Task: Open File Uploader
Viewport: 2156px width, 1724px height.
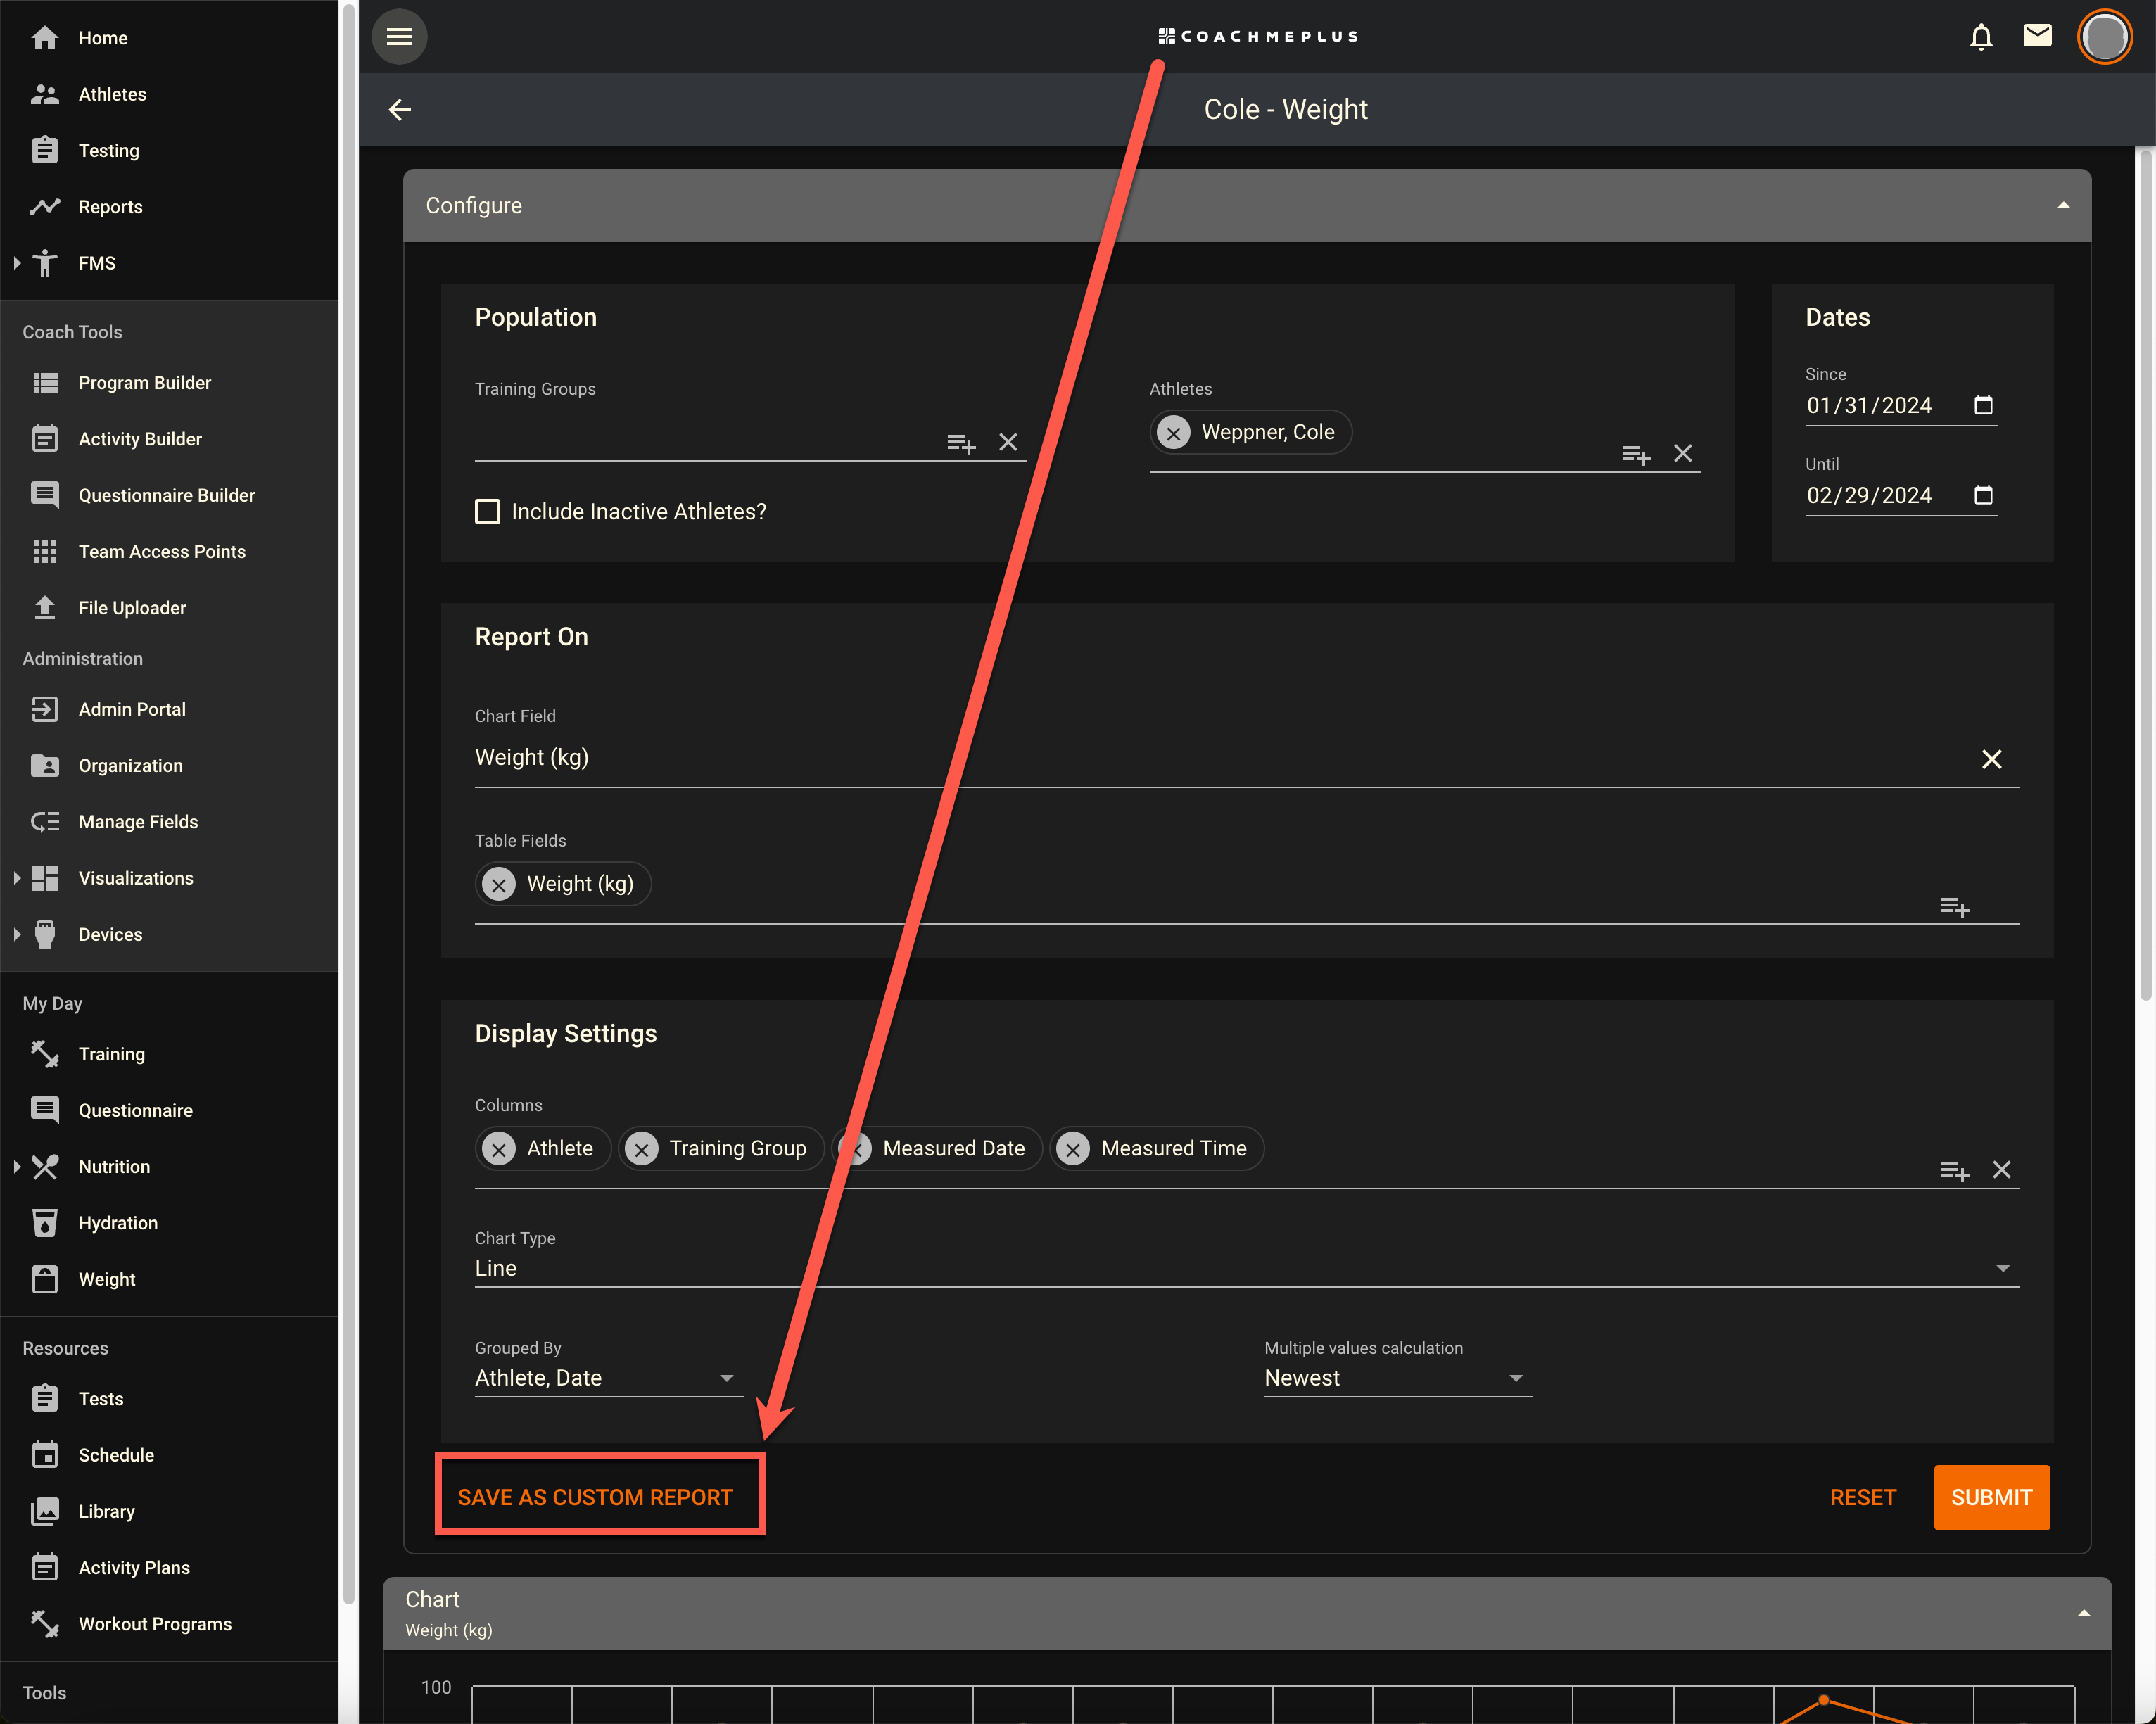Action: (x=169, y=608)
